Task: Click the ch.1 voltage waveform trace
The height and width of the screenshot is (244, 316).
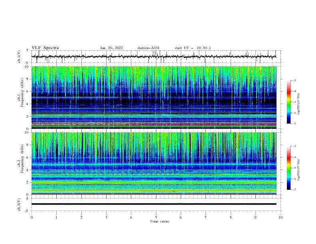Action: click(x=154, y=57)
